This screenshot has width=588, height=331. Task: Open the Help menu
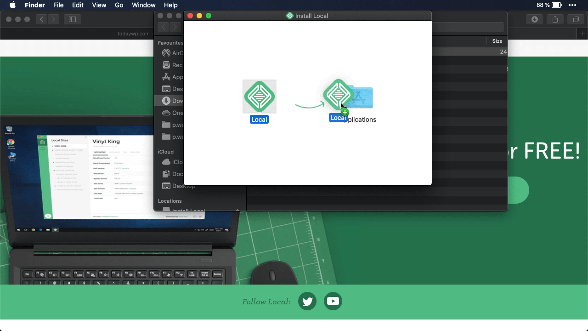tap(170, 5)
